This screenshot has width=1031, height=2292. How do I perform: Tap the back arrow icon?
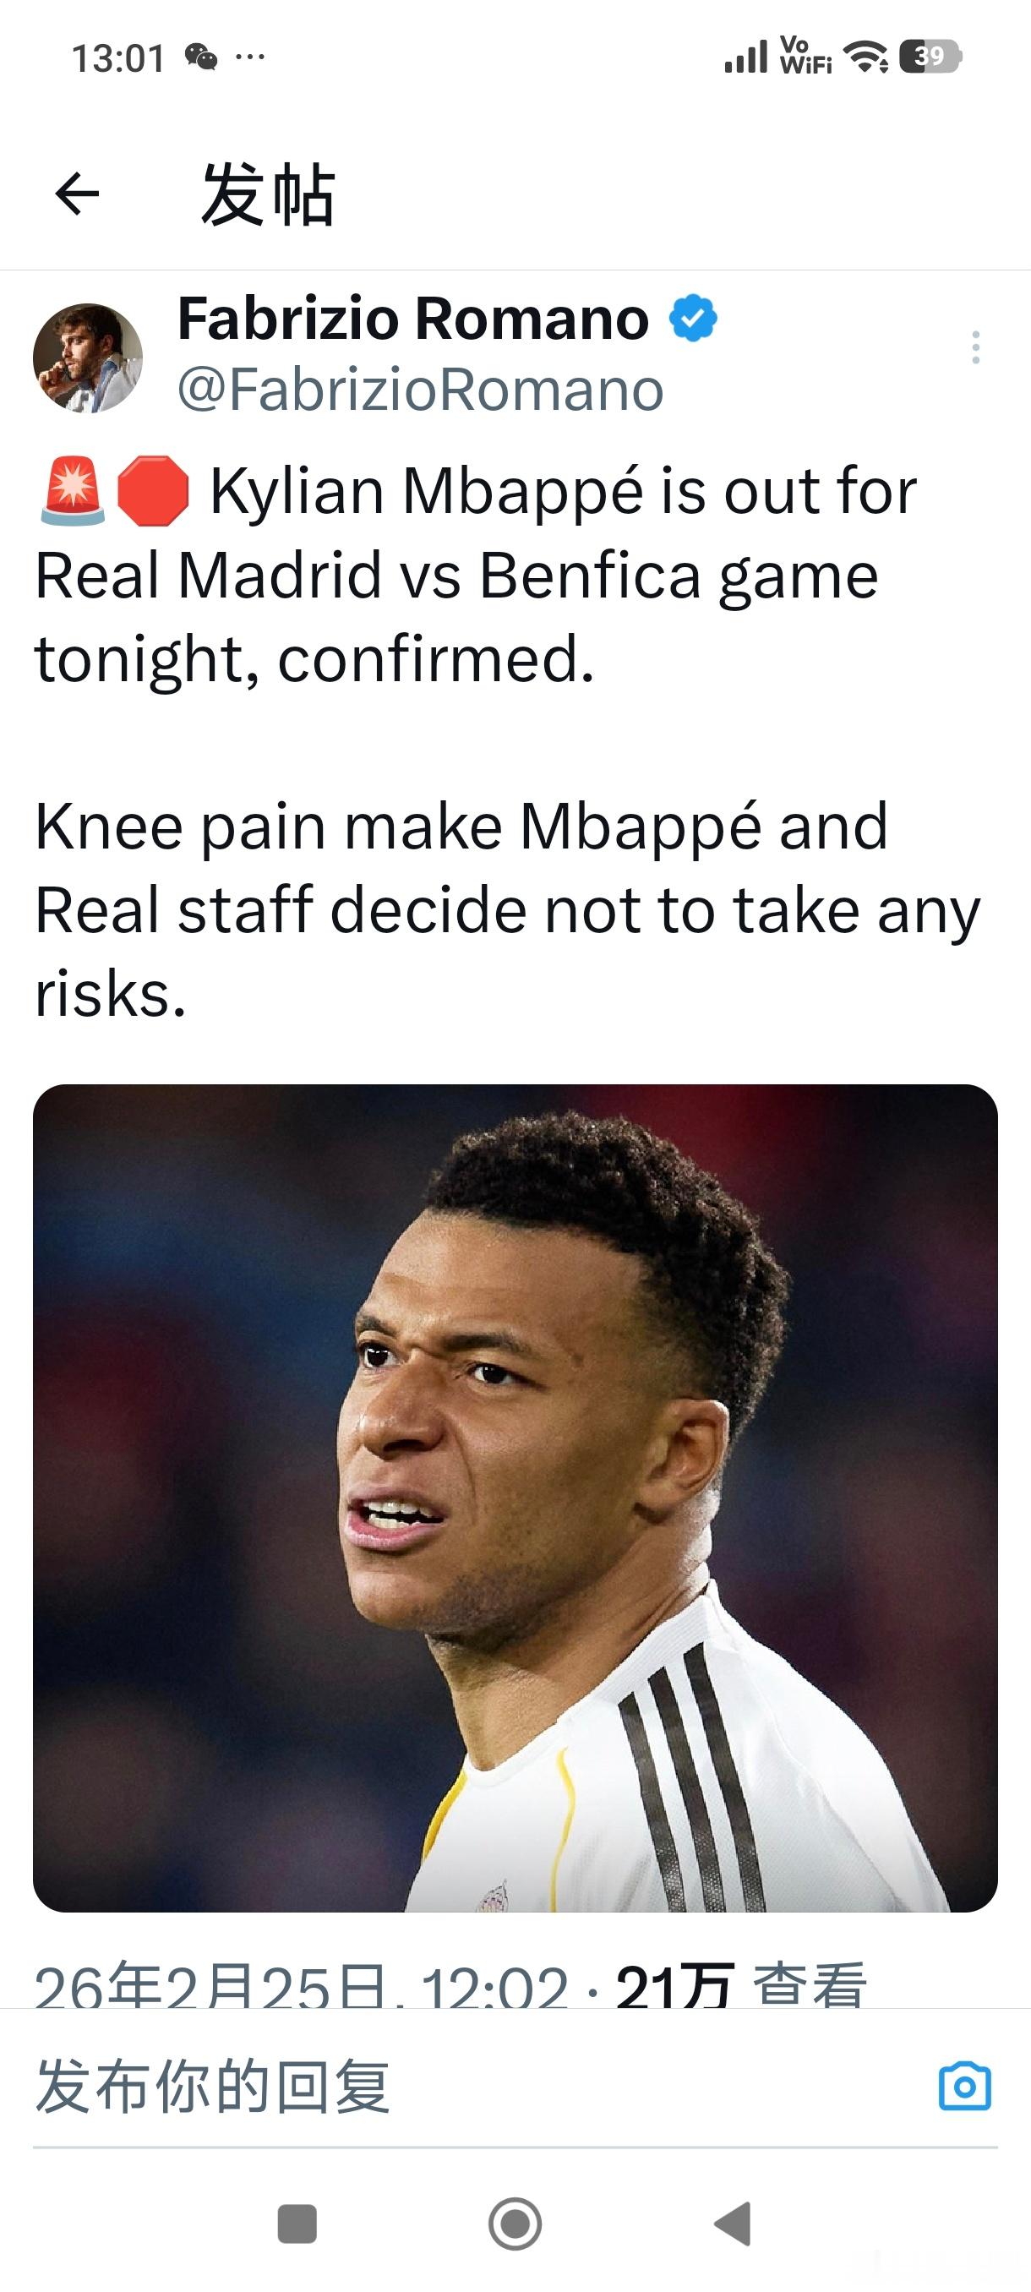point(78,194)
